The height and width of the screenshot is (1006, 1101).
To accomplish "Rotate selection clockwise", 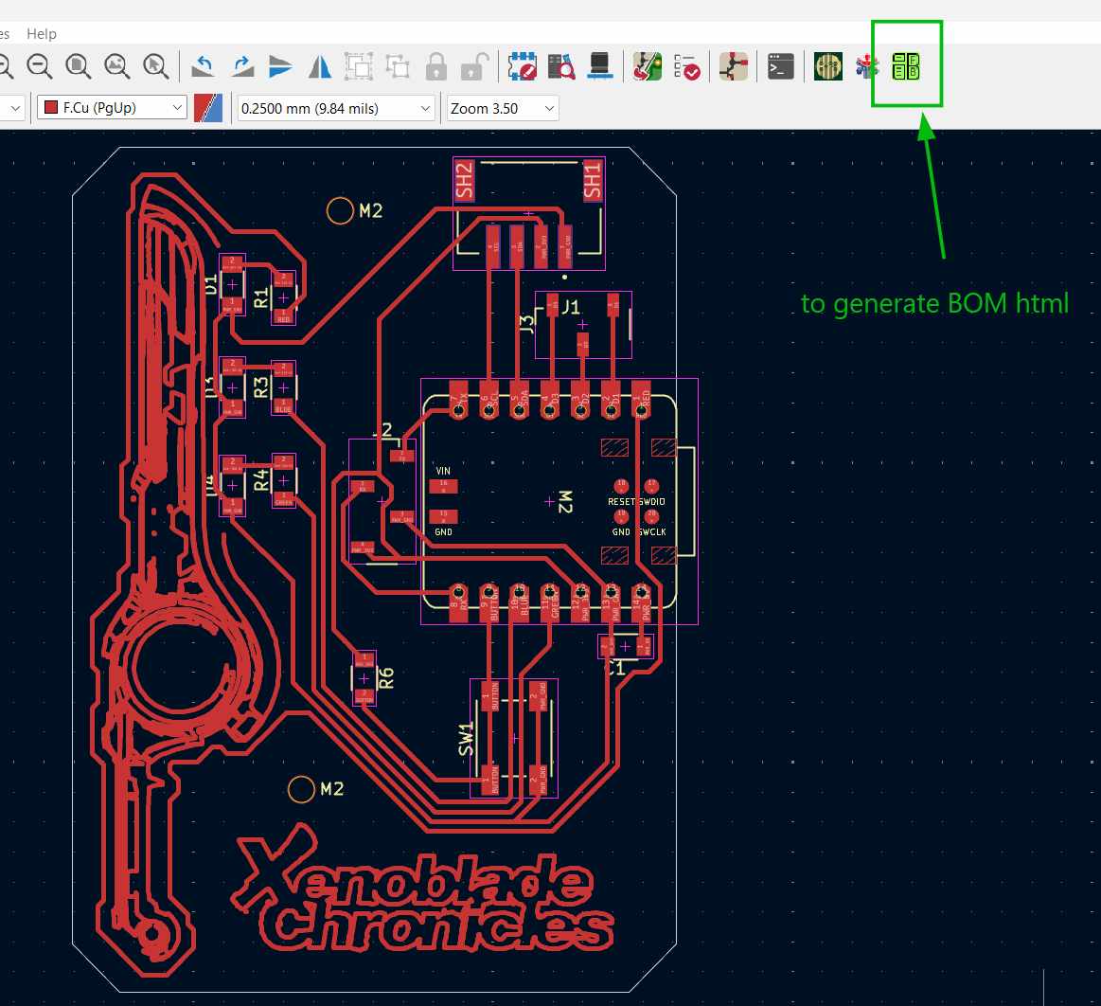I will (x=242, y=66).
